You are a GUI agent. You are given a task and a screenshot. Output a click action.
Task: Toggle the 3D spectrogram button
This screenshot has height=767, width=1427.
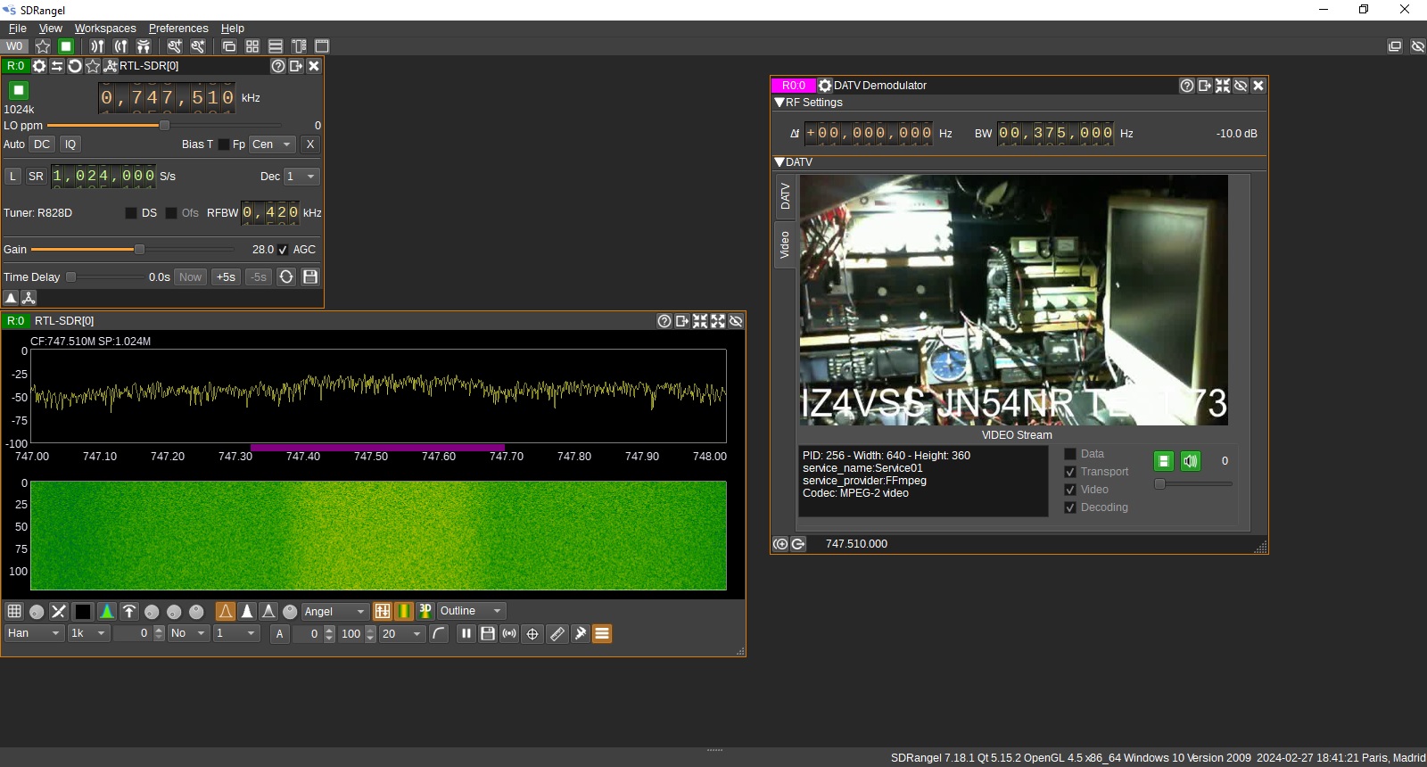pyautogui.click(x=425, y=611)
